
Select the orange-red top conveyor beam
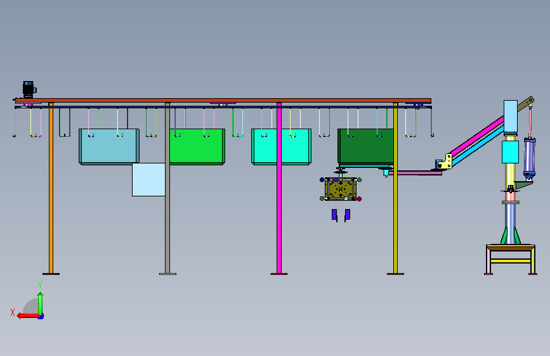[223, 101]
